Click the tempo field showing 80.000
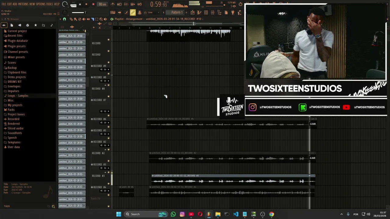Screen dimensions: 390x219 102,4
